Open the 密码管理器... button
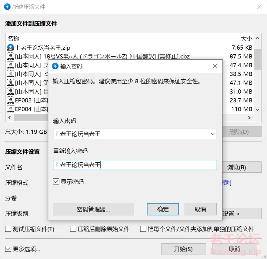 93,209
